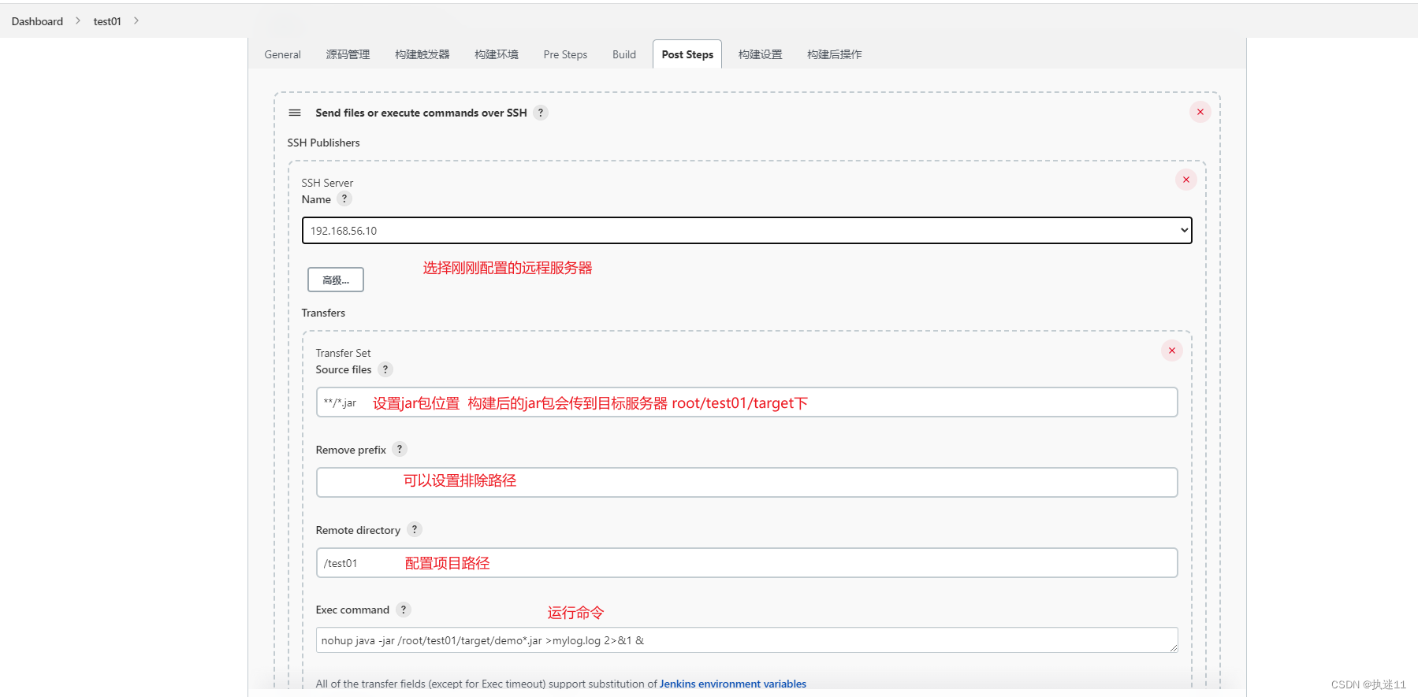The width and height of the screenshot is (1418, 697).
Task: Switch to the General tab
Action: [x=282, y=54]
